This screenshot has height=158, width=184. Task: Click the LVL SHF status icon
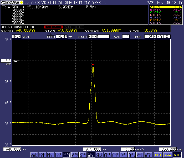(x=42, y=155)
